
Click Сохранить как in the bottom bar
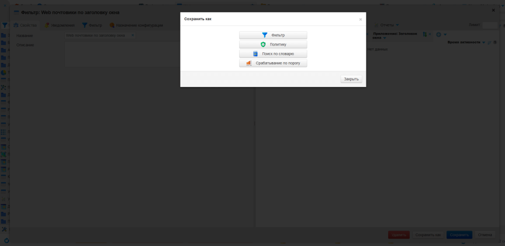tap(428, 235)
